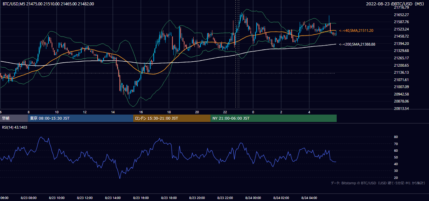This screenshot has width=429, height=201.
Task: Click the hour label 22 under price chart
Action: 225,112
